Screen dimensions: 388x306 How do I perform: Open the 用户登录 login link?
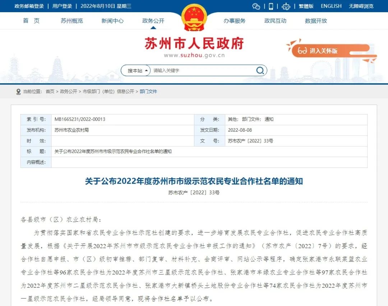62,6
